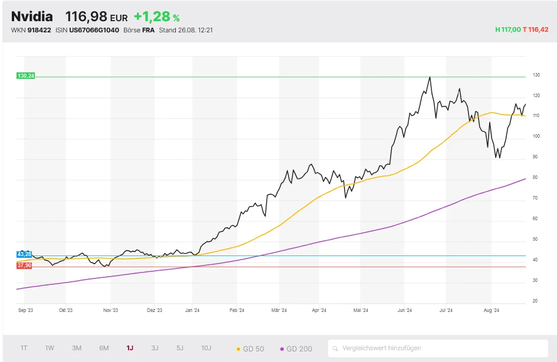Switch chart to 6M period
The image size is (557, 362).
[x=104, y=348]
